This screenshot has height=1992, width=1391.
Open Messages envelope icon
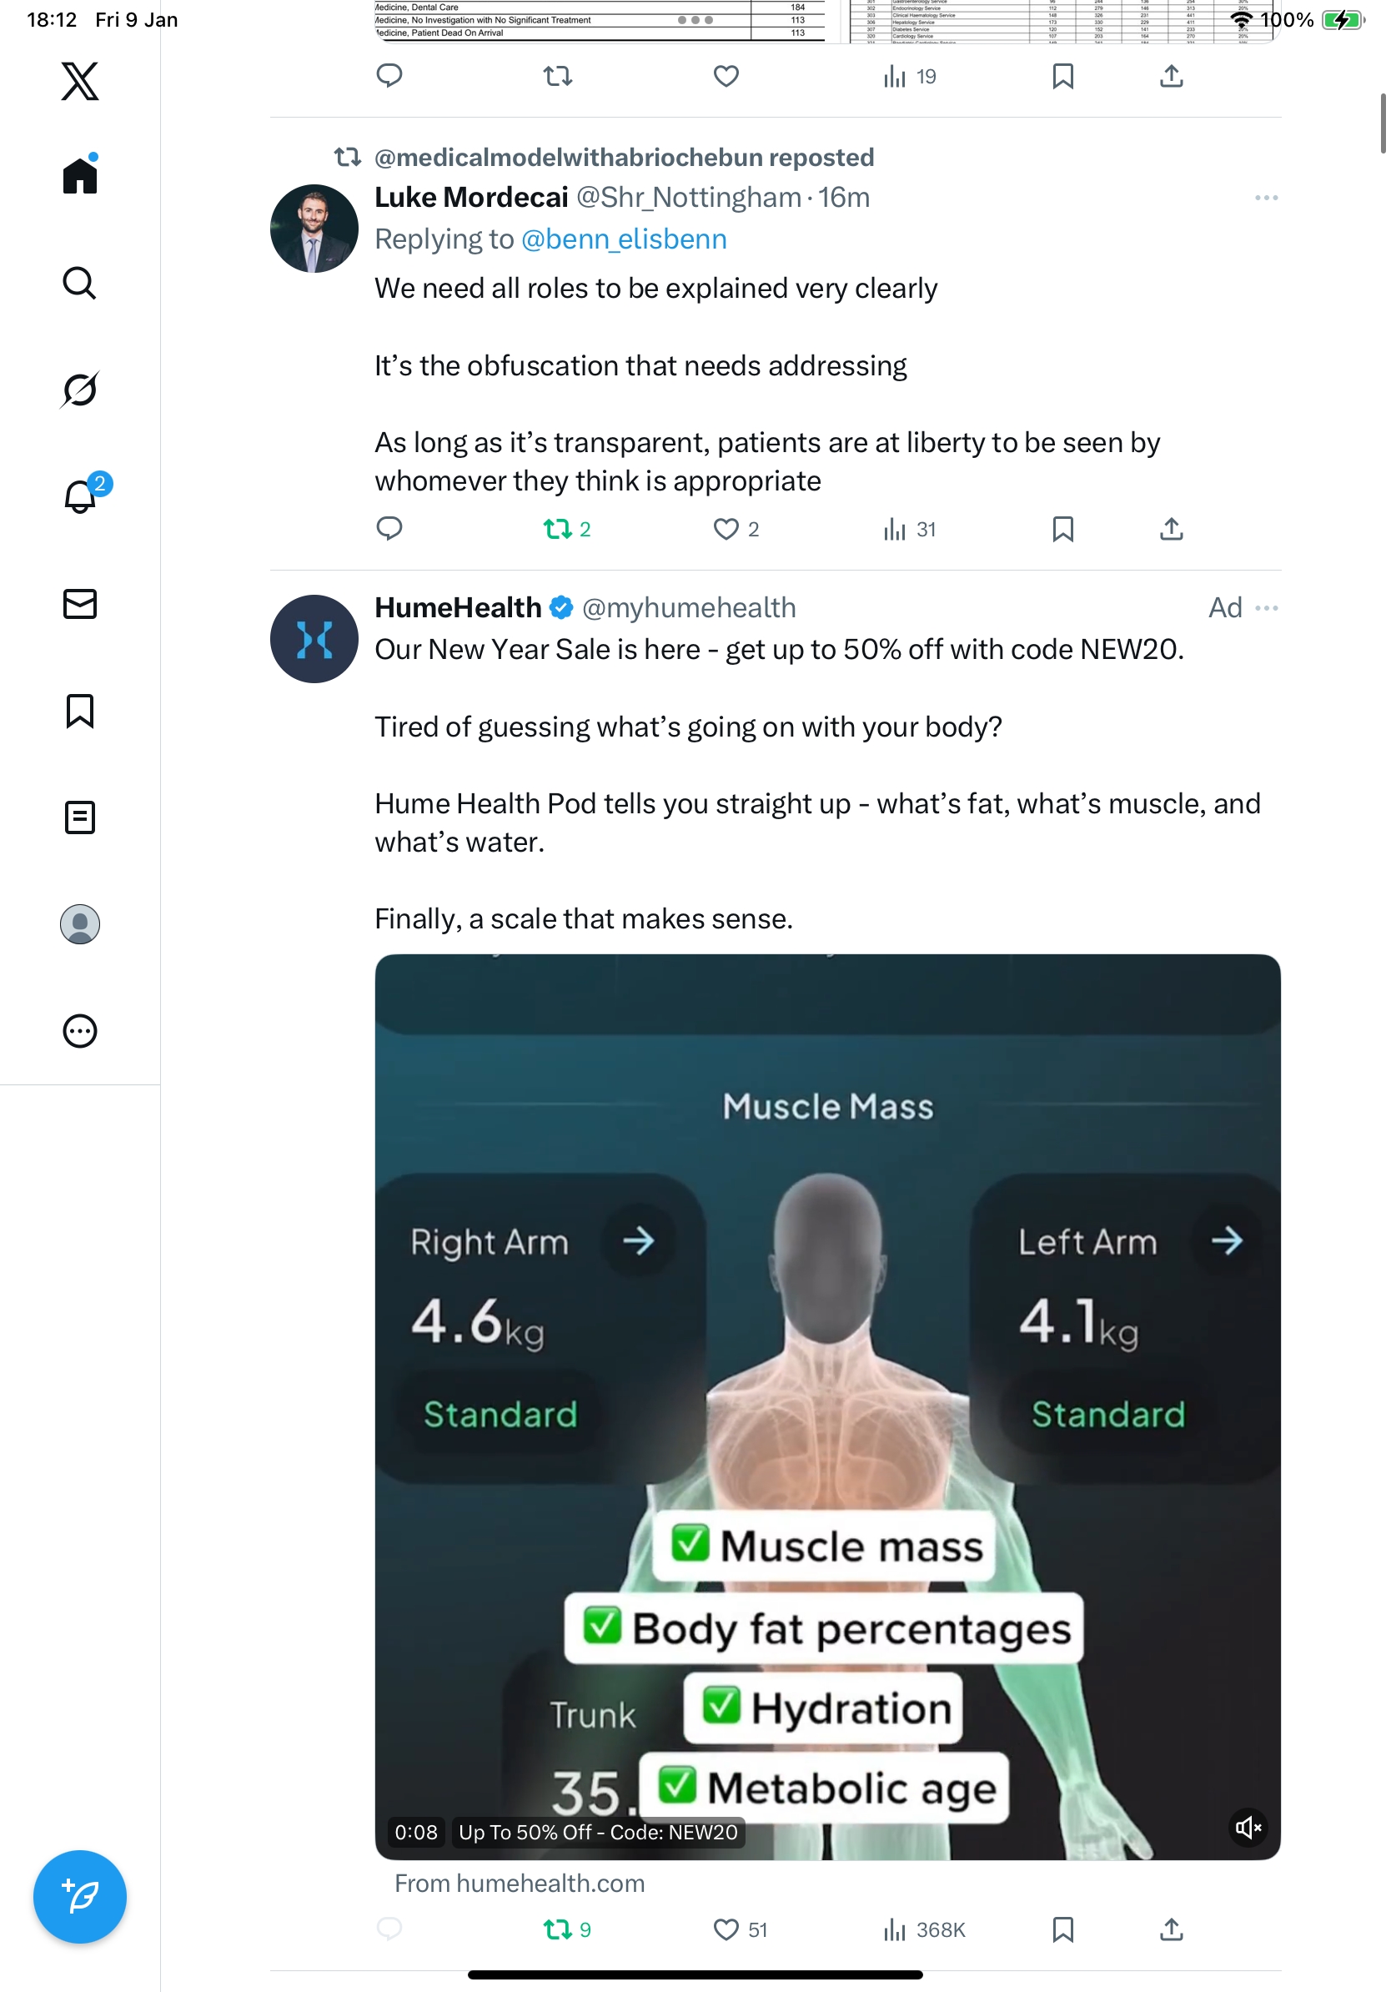(x=80, y=604)
